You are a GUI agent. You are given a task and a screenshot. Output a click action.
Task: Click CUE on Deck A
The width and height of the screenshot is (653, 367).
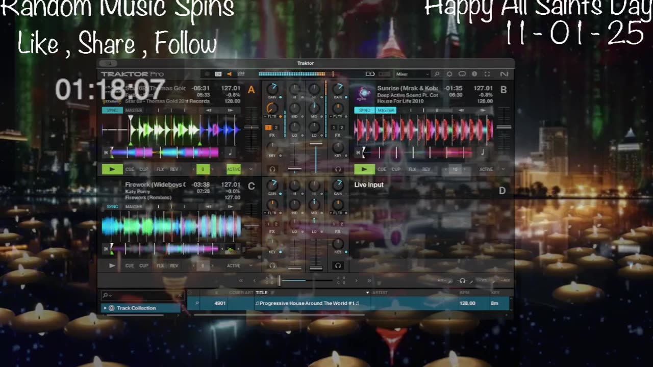pyautogui.click(x=130, y=169)
